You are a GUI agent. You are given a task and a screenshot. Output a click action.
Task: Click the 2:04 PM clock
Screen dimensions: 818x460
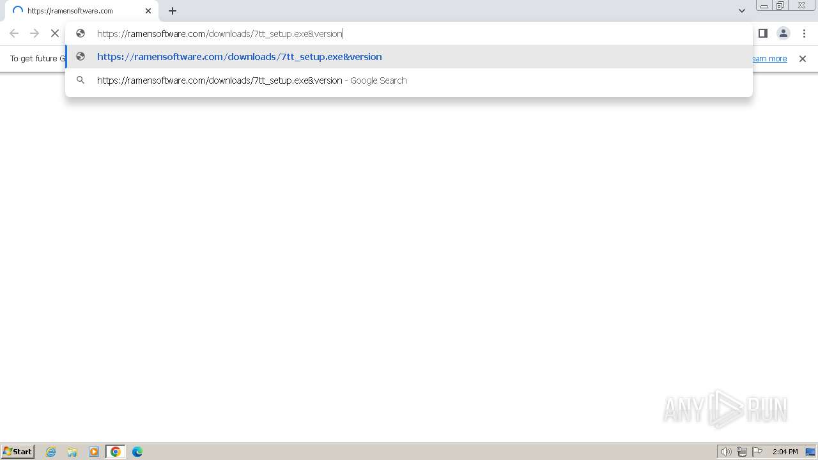coord(785,452)
